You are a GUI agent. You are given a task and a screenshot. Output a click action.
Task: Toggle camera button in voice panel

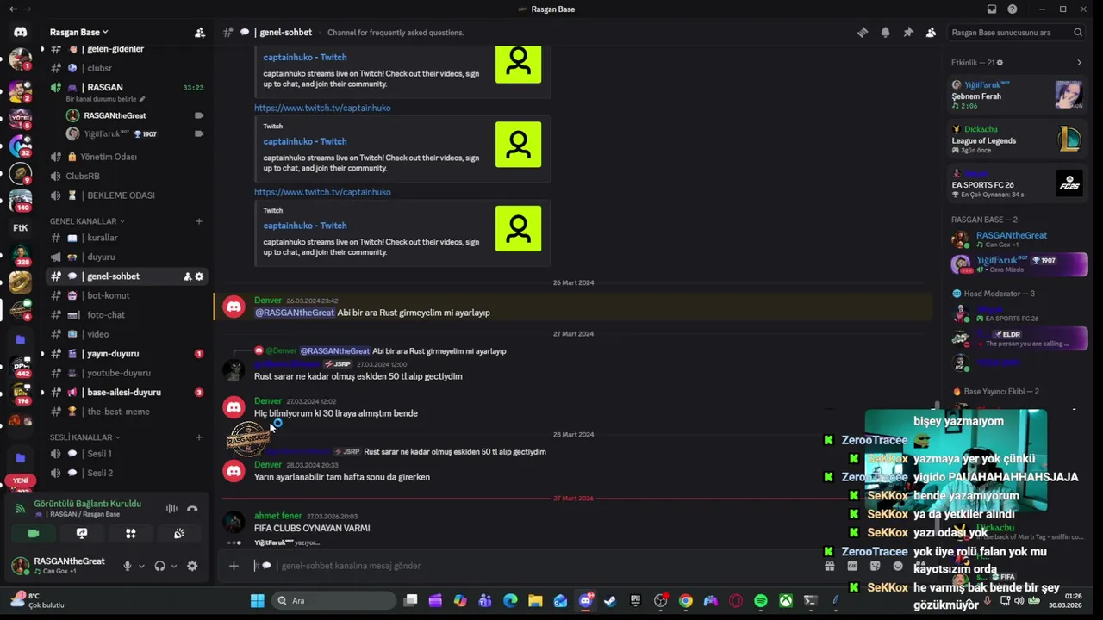click(34, 533)
